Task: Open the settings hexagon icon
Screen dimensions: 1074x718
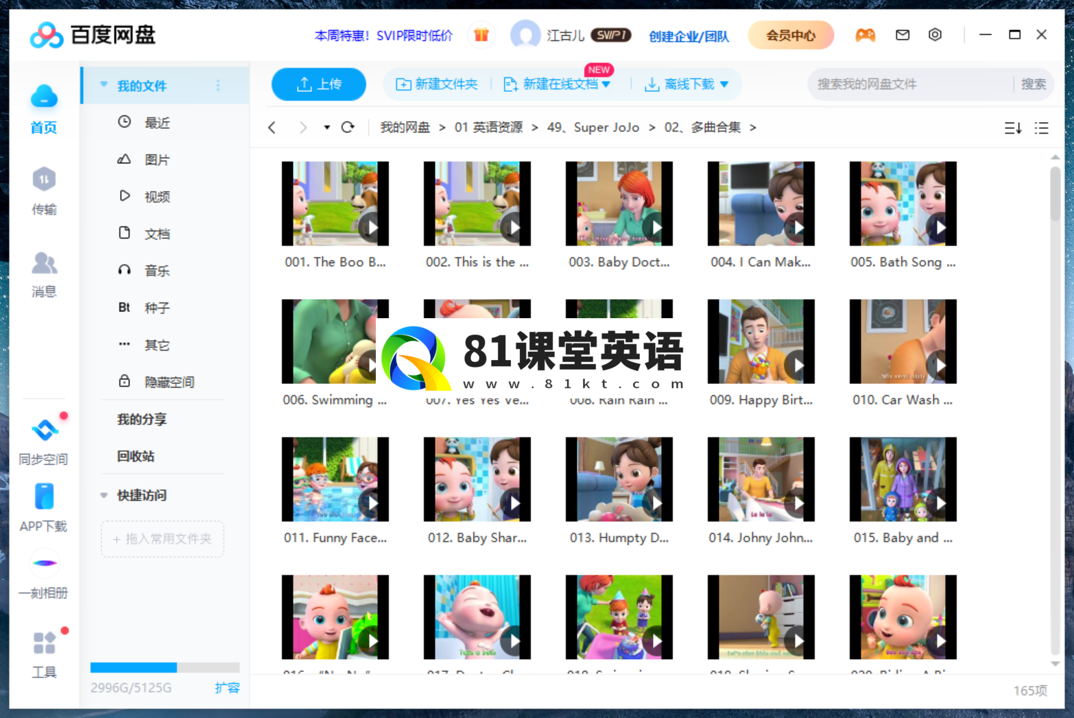Action: [935, 35]
